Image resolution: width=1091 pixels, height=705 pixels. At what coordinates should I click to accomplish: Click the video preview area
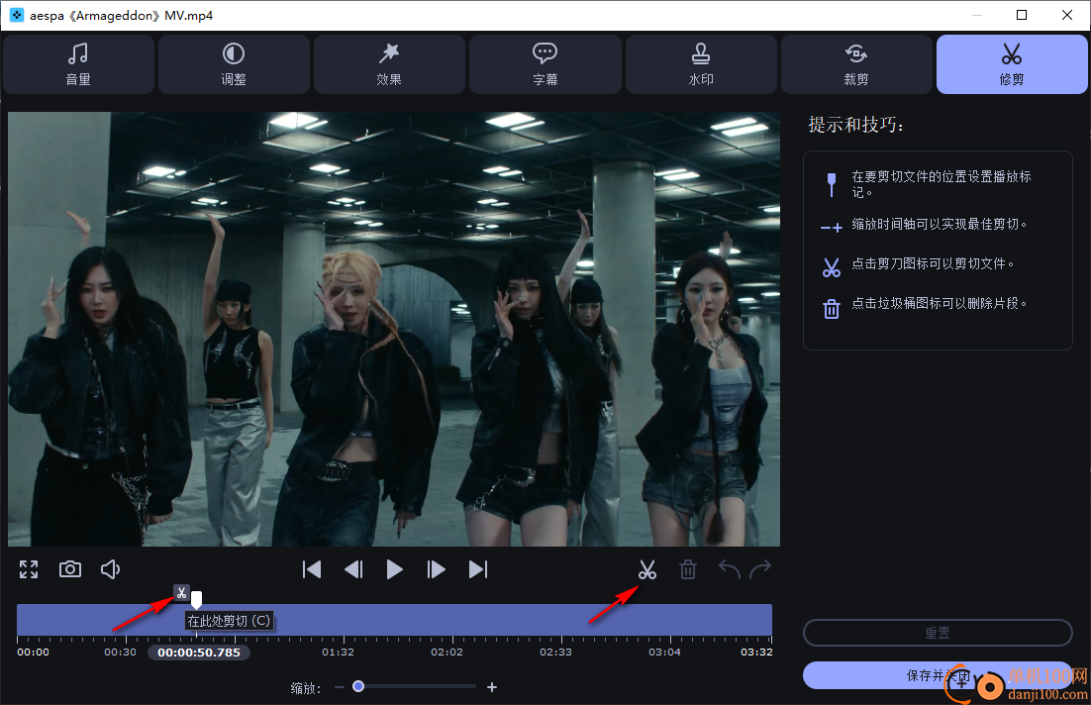pyautogui.click(x=394, y=329)
